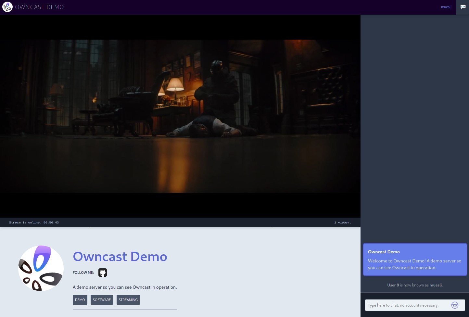Click the Owncast Demo page heading
The width and height of the screenshot is (469, 317).
(x=120, y=257)
